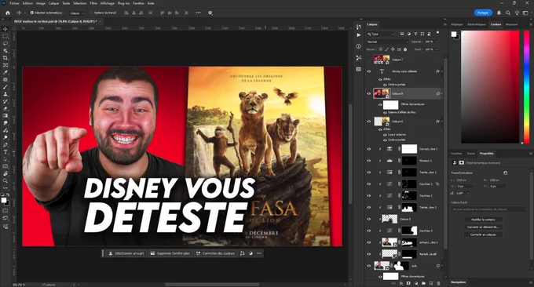The height and width of the screenshot is (287, 534).
Task: Select the Eraser tool
Action: coord(5,108)
